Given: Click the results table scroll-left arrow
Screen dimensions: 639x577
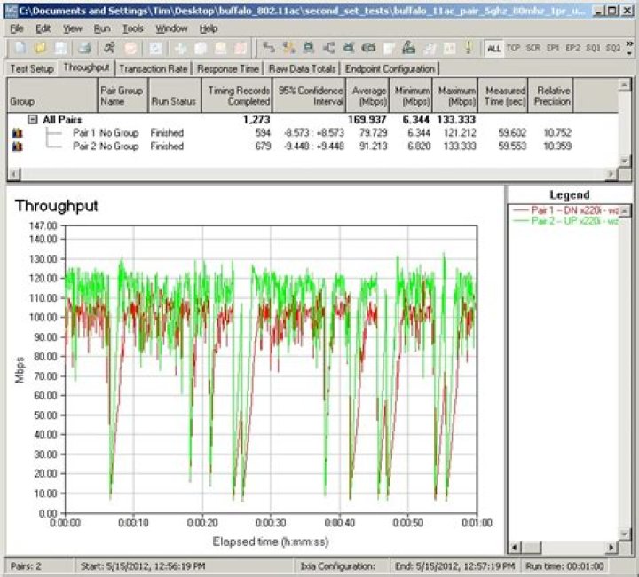Looking at the screenshot, I should coord(14,174).
